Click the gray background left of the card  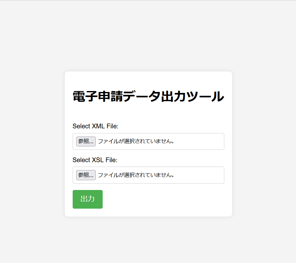[x=32, y=144]
